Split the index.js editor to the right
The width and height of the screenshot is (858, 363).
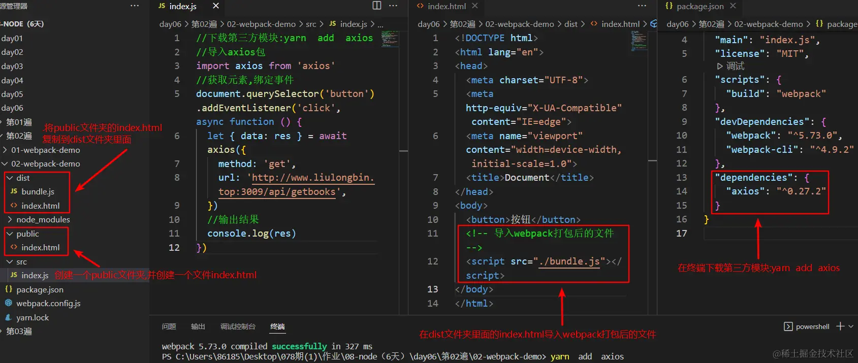click(377, 6)
